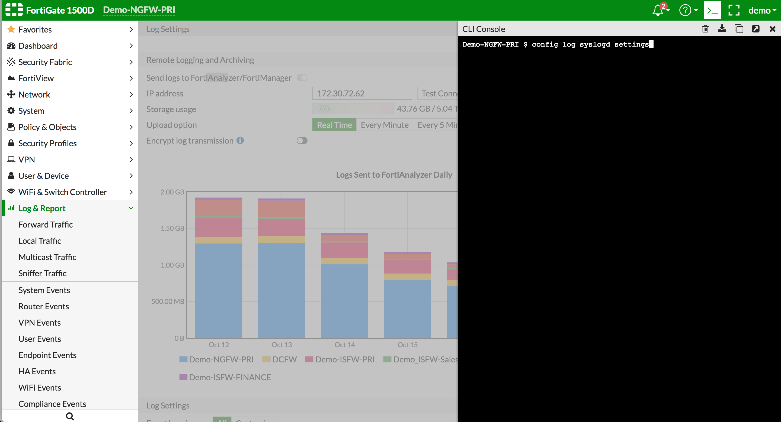Expand the Security Fabric chevron
This screenshot has height=422, width=781.
click(131, 62)
